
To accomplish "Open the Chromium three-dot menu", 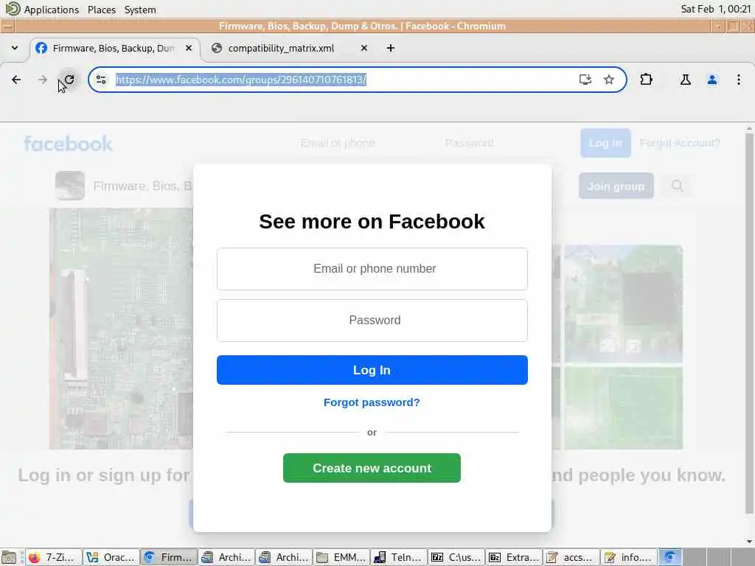I will point(739,80).
